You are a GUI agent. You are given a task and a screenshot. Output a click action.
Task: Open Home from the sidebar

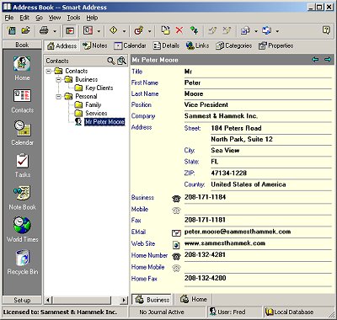[x=22, y=68]
